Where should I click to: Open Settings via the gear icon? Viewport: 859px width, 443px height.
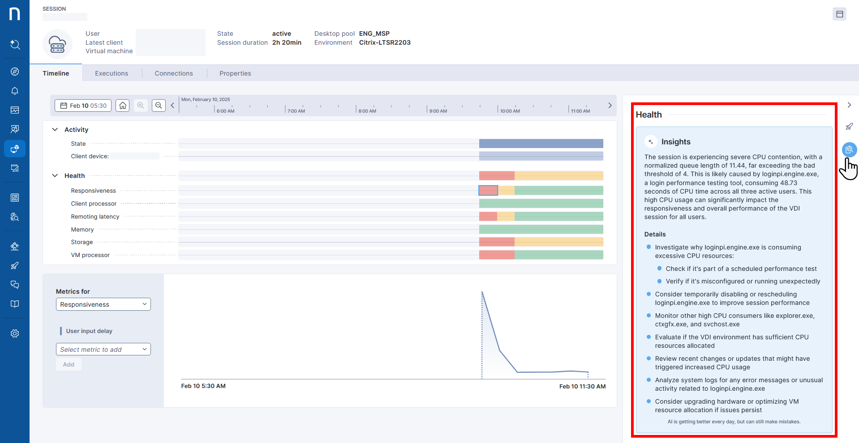point(15,333)
